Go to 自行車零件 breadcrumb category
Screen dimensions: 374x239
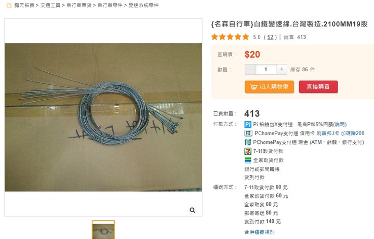(x=110, y=5)
